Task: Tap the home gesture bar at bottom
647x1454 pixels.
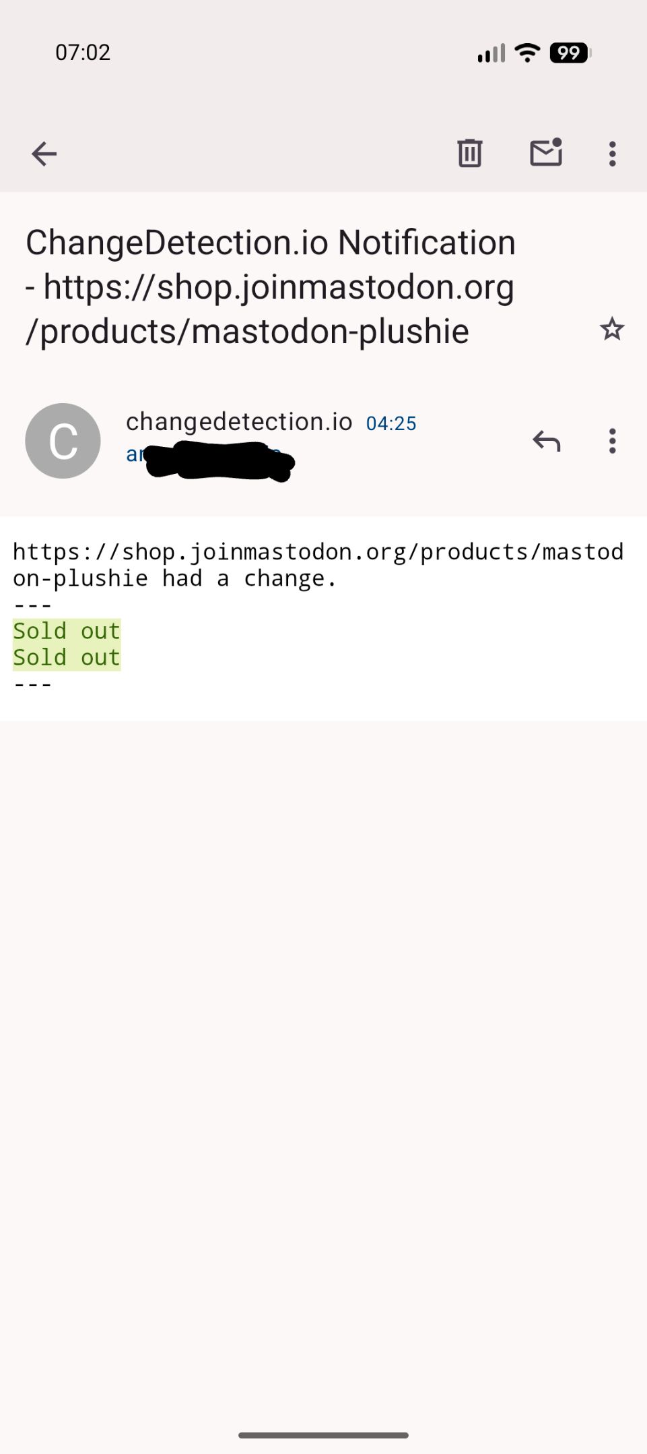Action: (x=323, y=1435)
